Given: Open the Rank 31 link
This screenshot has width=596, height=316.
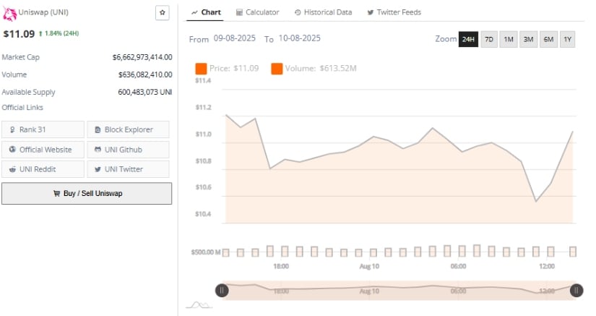Looking at the screenshot, I should [43, 129].
